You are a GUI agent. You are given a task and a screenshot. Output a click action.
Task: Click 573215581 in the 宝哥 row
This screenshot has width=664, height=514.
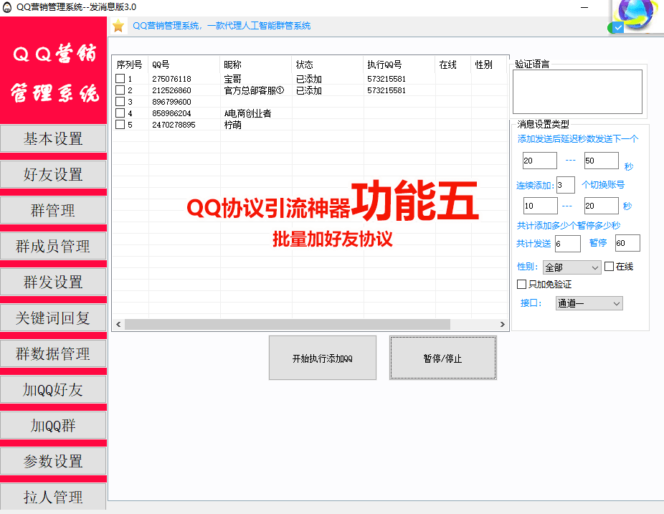(x=386, y=79)
